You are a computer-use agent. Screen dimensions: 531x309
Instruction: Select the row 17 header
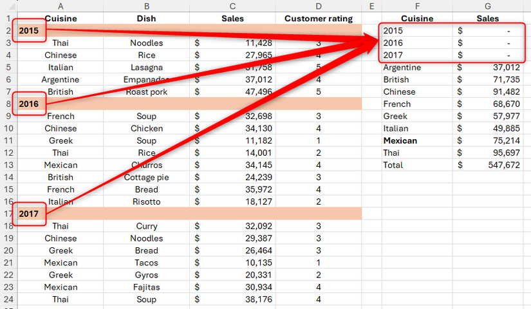6,214
